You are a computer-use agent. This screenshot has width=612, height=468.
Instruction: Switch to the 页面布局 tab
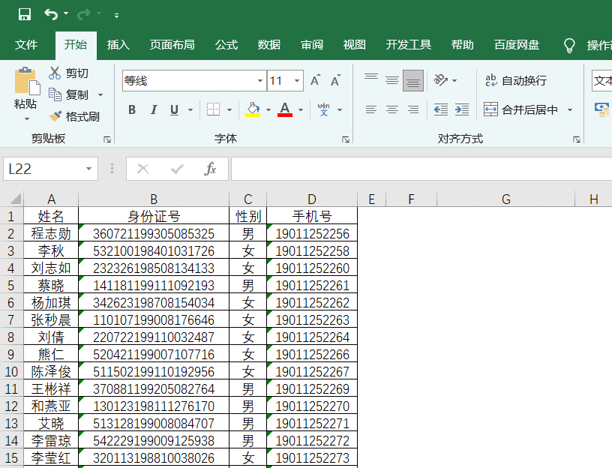[x=172, y=45]
